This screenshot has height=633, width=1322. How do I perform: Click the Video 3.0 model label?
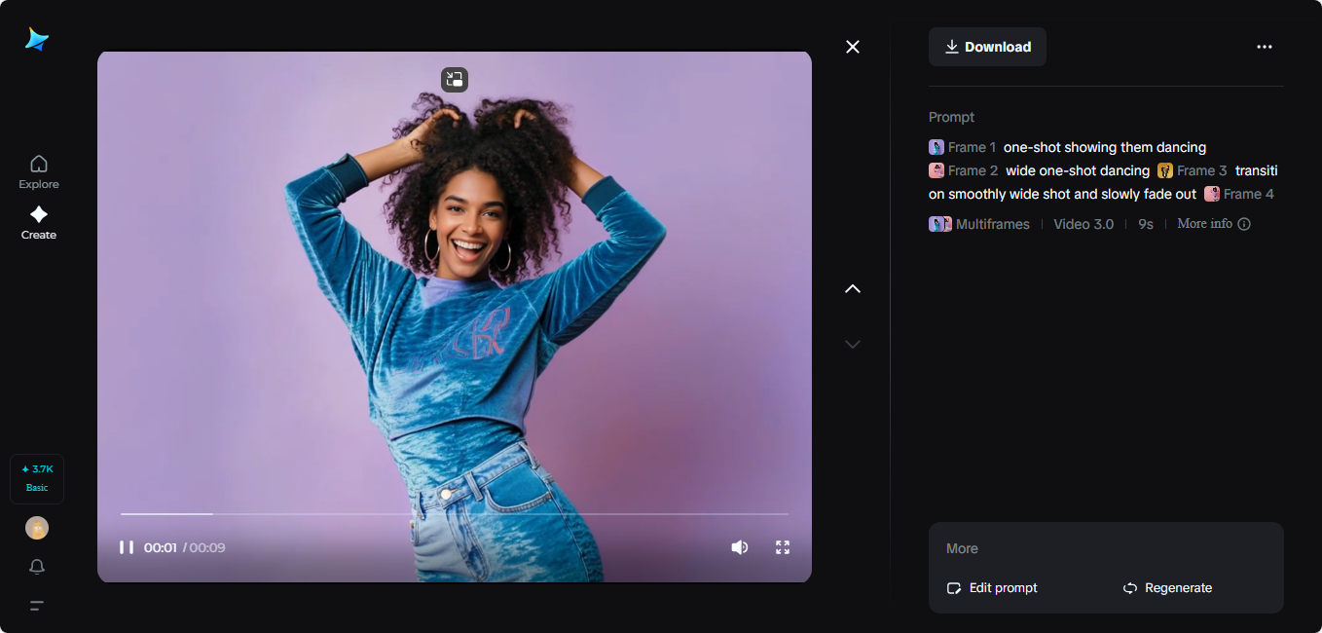[x=1083, y=224]
